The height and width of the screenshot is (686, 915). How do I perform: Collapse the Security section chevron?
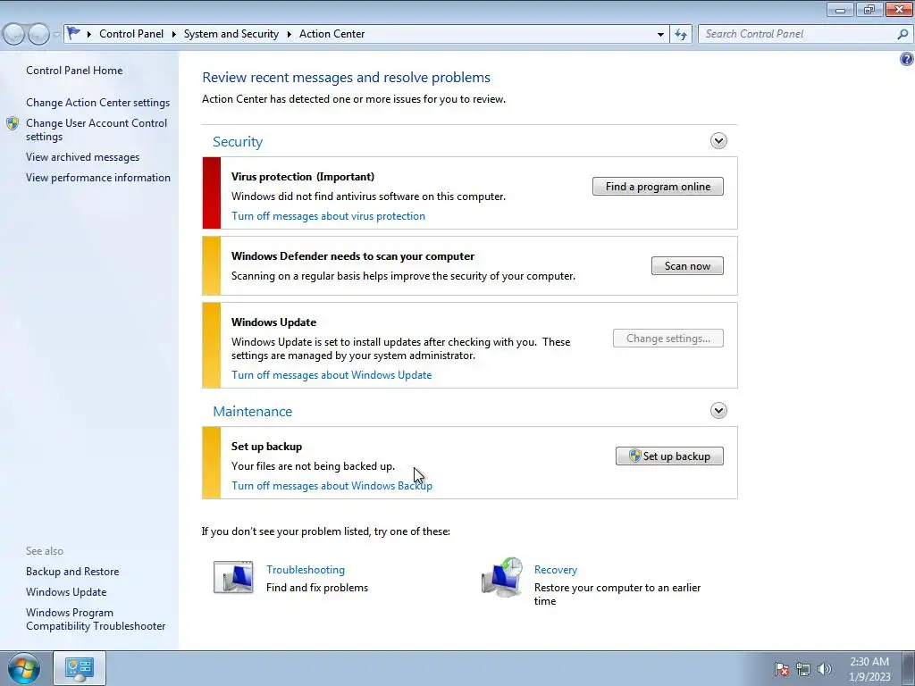point(718,140)
